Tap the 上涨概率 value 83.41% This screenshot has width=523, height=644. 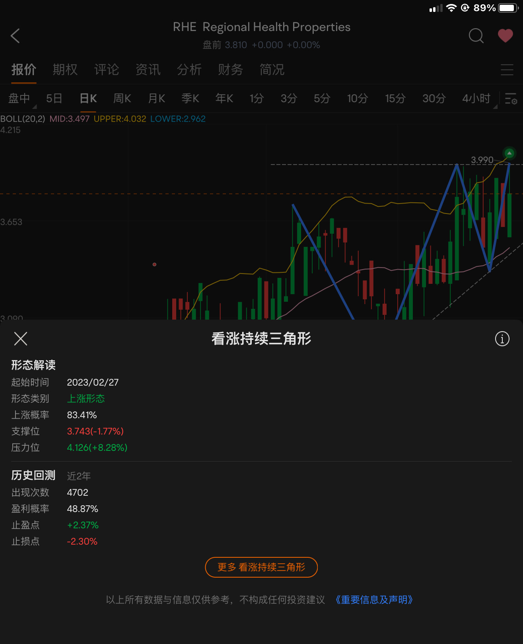(x=82, y=415)
